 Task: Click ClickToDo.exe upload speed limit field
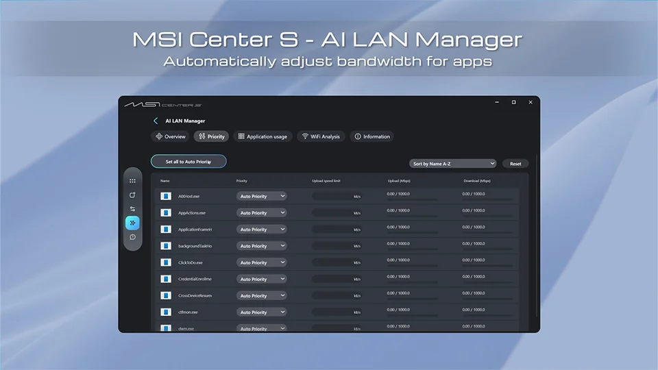[x=337, y=262]
